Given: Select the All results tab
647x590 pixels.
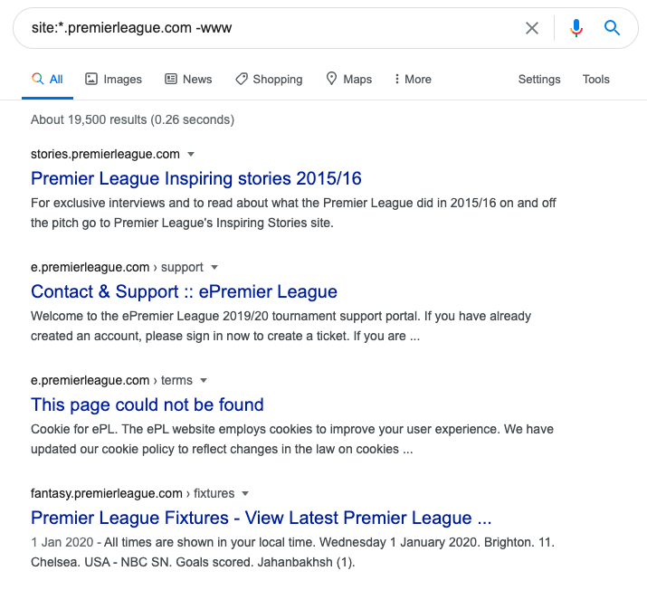Looking at the screenshot, I should tap(47, 79).
